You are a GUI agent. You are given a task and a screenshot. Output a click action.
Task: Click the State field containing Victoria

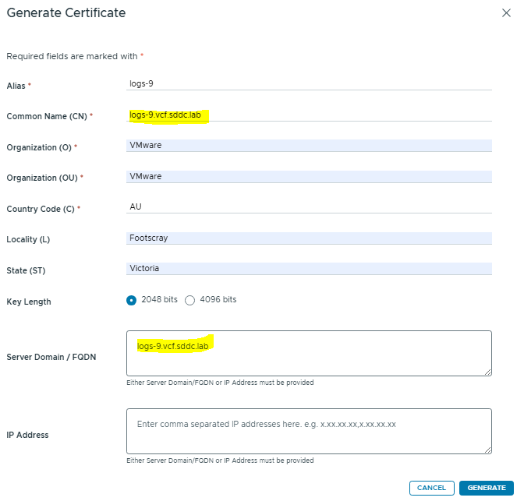309,269
